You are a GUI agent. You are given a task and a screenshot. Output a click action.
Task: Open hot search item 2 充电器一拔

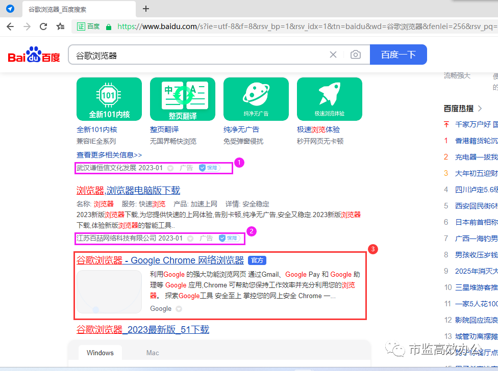coord(476,157)
